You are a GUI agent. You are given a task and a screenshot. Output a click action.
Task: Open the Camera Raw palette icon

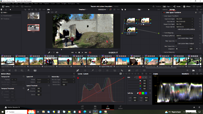click(x=3, y=71)
